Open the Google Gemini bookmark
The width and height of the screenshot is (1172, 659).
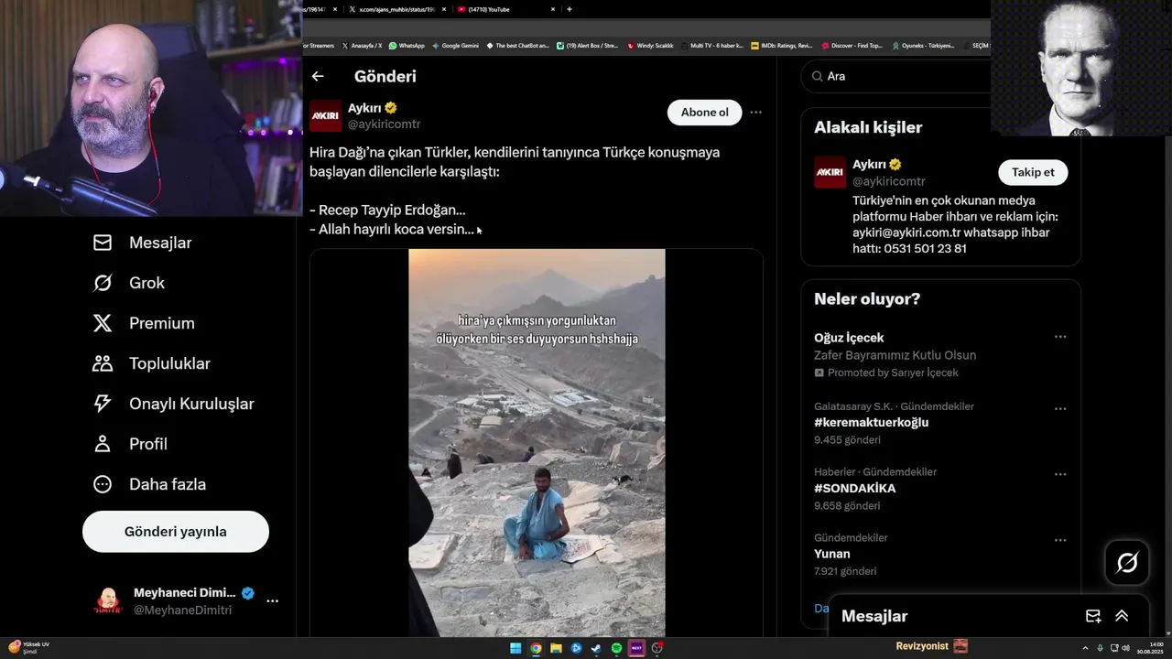coord(455,45)
